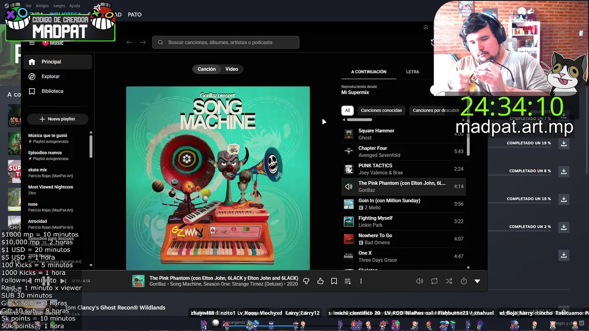Click player bar album thumbnail

(x=138, y=281)
